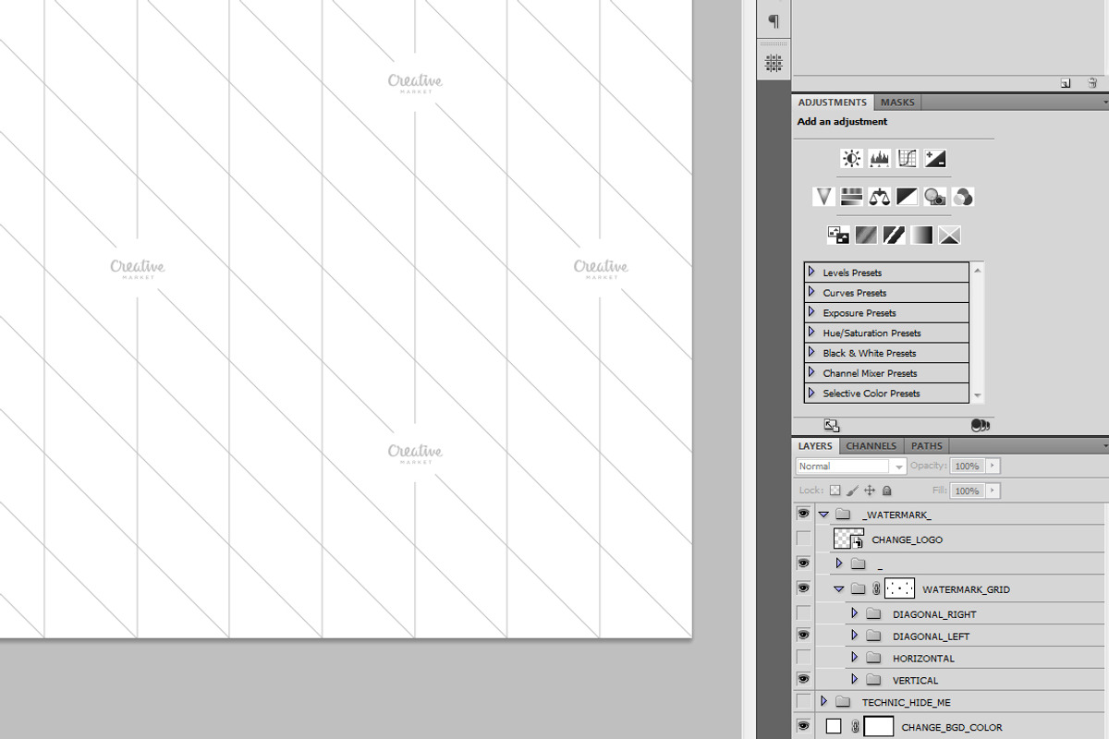Add a Hue/Saturation adjustment
1109x739 pixels.
(x=852, y=197)
